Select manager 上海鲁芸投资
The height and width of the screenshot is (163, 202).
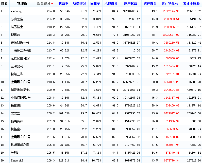(x=21, y=50)
